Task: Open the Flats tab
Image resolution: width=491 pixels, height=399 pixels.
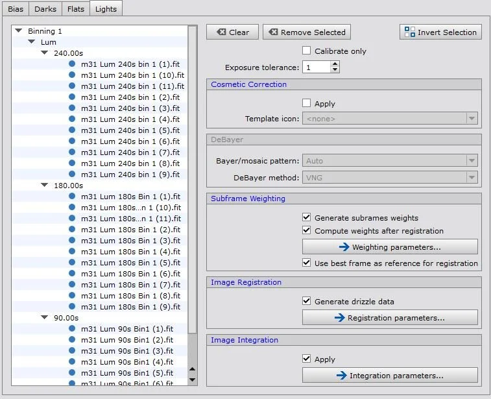Action: [x=76, y=9]
